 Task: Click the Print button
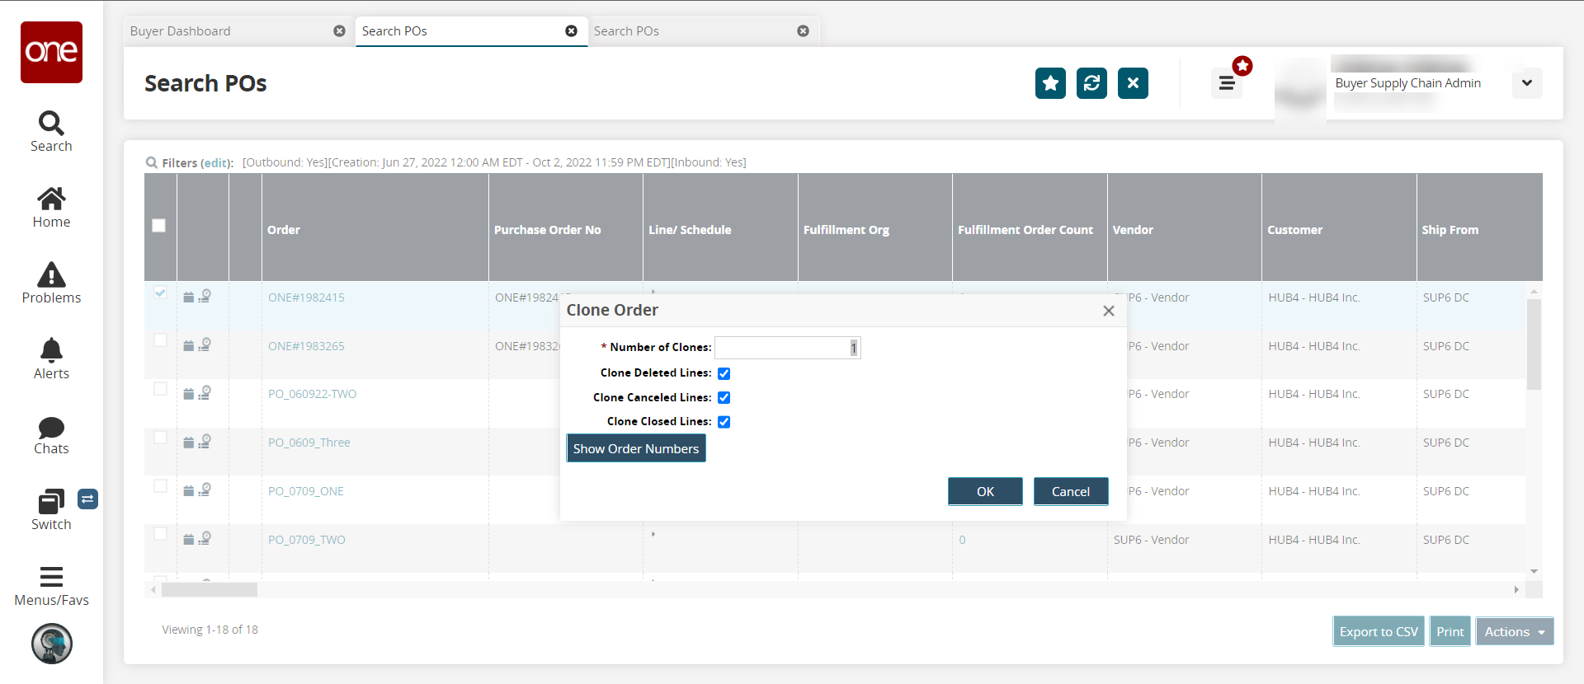coord(1450,631)
